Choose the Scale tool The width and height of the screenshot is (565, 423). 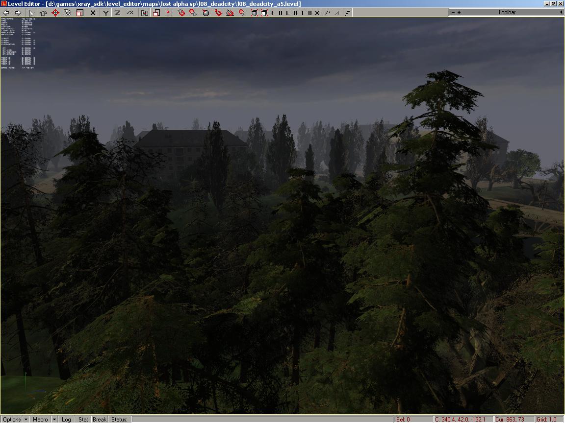click(79, 13)
